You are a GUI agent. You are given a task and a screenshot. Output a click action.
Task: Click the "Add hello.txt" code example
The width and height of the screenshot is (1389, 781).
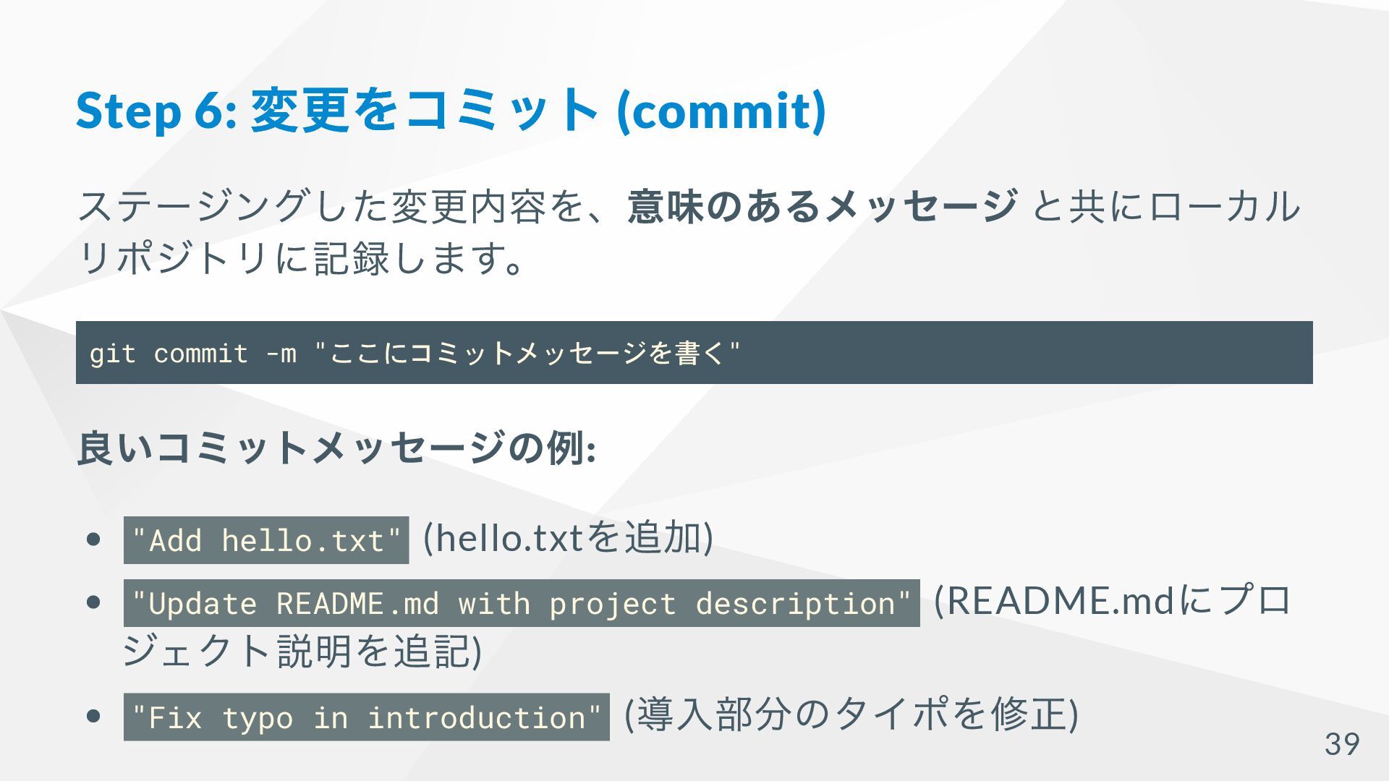266,540
